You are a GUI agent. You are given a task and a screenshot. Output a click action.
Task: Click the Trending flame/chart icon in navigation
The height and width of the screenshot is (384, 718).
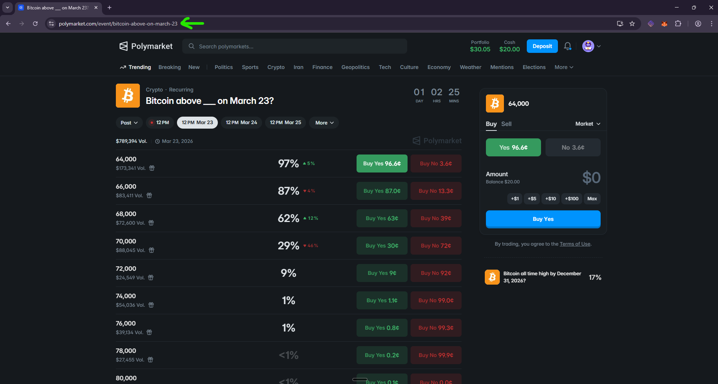coord(123,67)
